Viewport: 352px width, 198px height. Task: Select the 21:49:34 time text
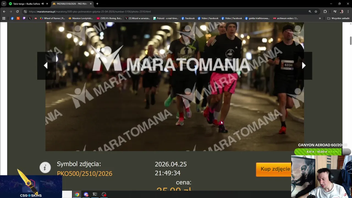[x=167, y=173]
